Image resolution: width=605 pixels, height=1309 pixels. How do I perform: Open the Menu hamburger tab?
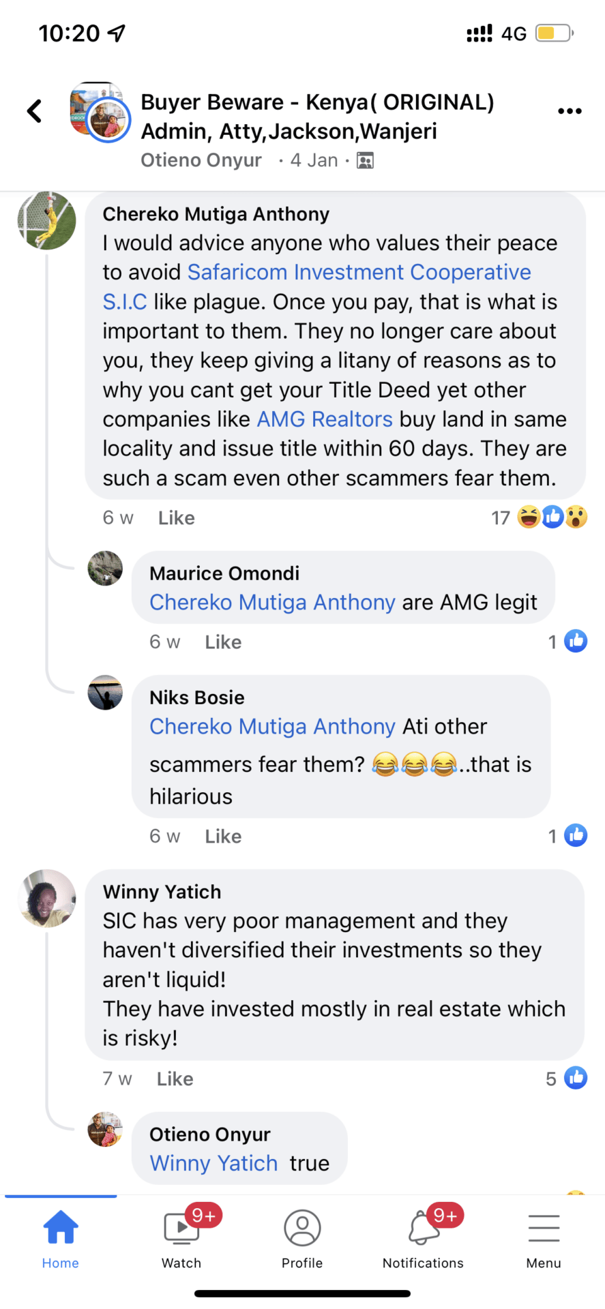[x=544, y=1239]
